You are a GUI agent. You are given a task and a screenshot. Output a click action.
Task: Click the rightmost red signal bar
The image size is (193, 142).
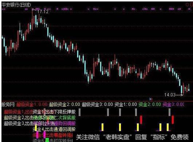pyautogui.click(x=173, y=119)
